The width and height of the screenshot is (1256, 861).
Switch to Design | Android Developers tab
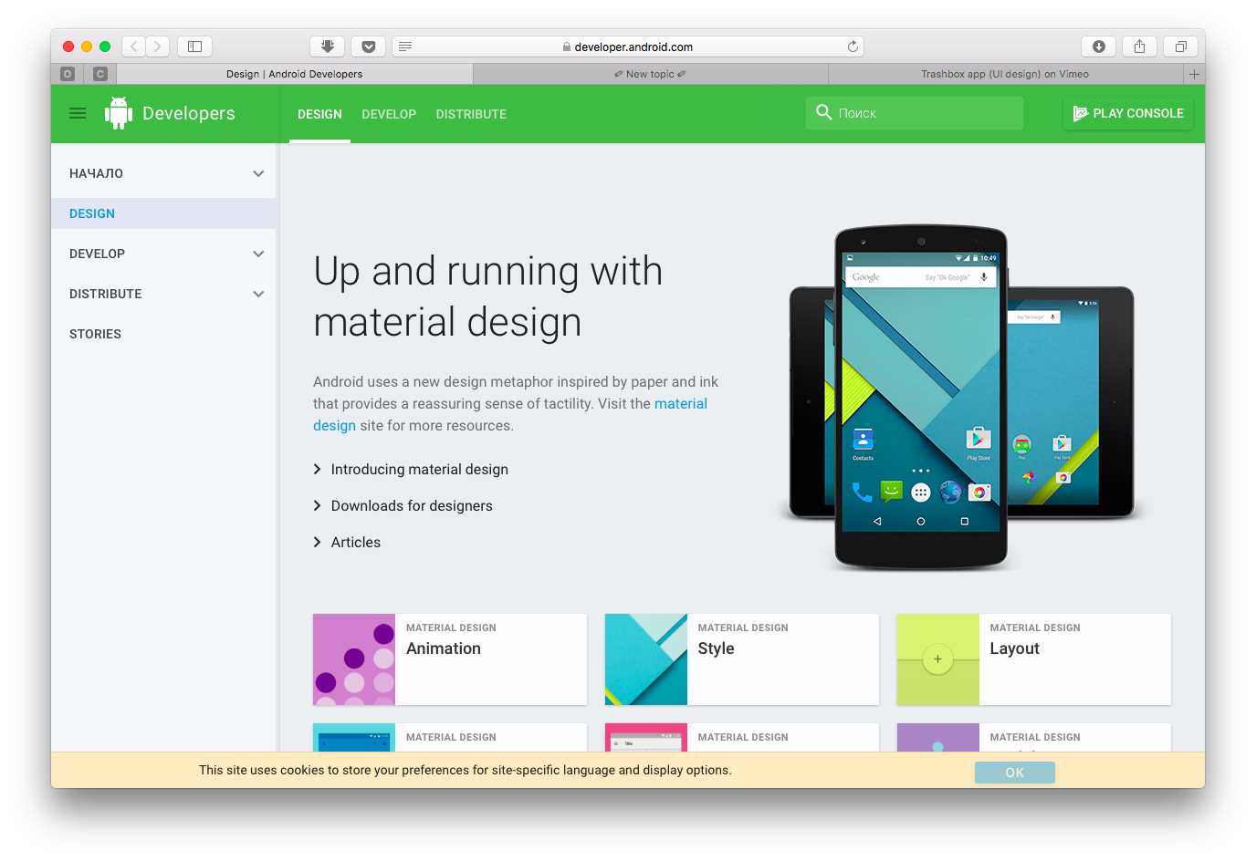pos(295,74)
